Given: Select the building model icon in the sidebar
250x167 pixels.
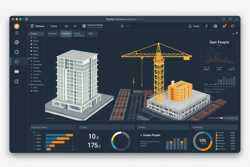Looking at the screenshot, I should point(17,61).
